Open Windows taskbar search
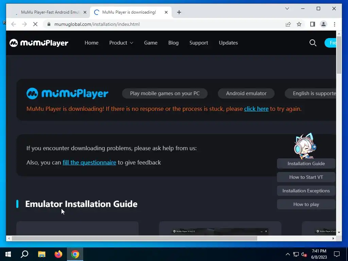This screenshot has width=348, height=261. 24,254
